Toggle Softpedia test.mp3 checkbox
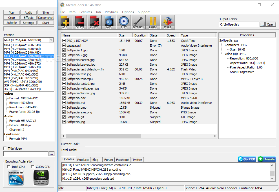Viewport: 279px width, 192px height. point(64,79)
